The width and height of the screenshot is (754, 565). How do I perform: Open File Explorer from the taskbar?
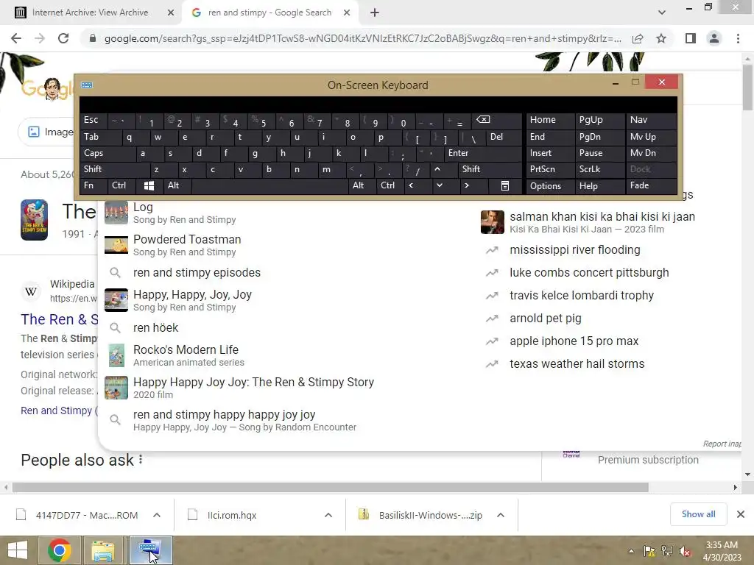click(x=103, y=550)
